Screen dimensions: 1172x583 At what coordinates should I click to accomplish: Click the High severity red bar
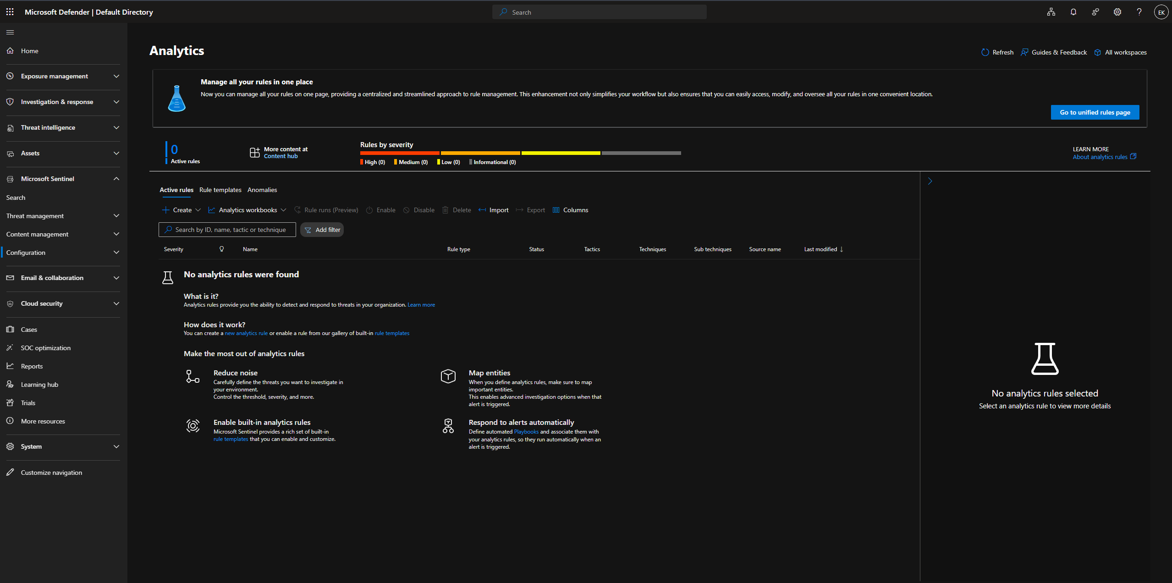point(399,153)
